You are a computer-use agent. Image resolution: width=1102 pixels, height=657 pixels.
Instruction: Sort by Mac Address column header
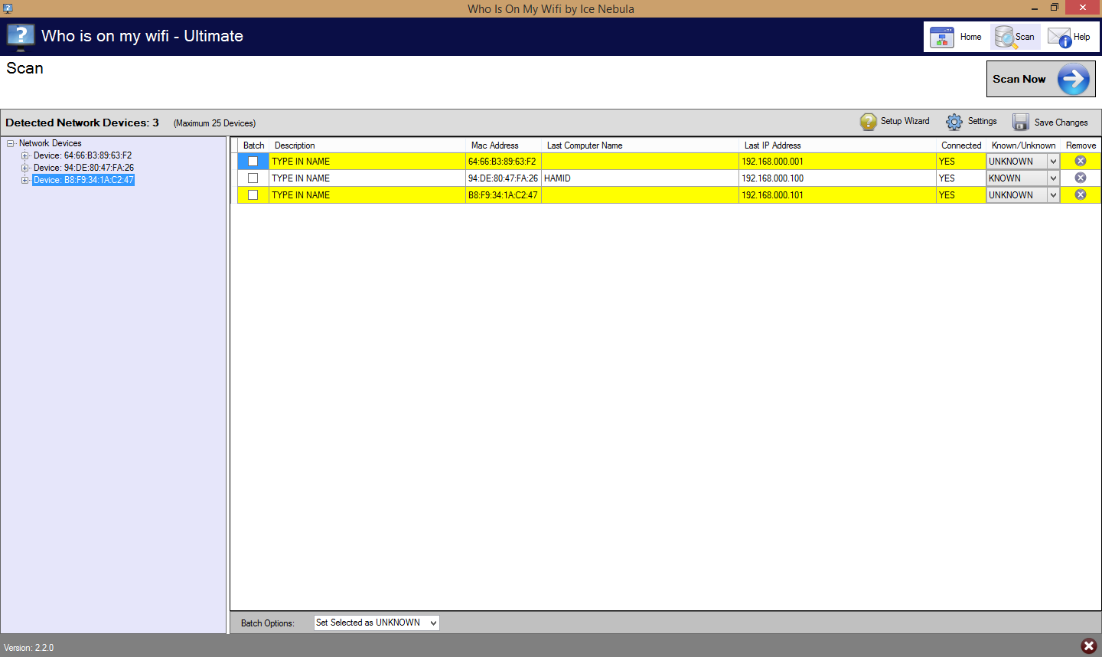504,145
